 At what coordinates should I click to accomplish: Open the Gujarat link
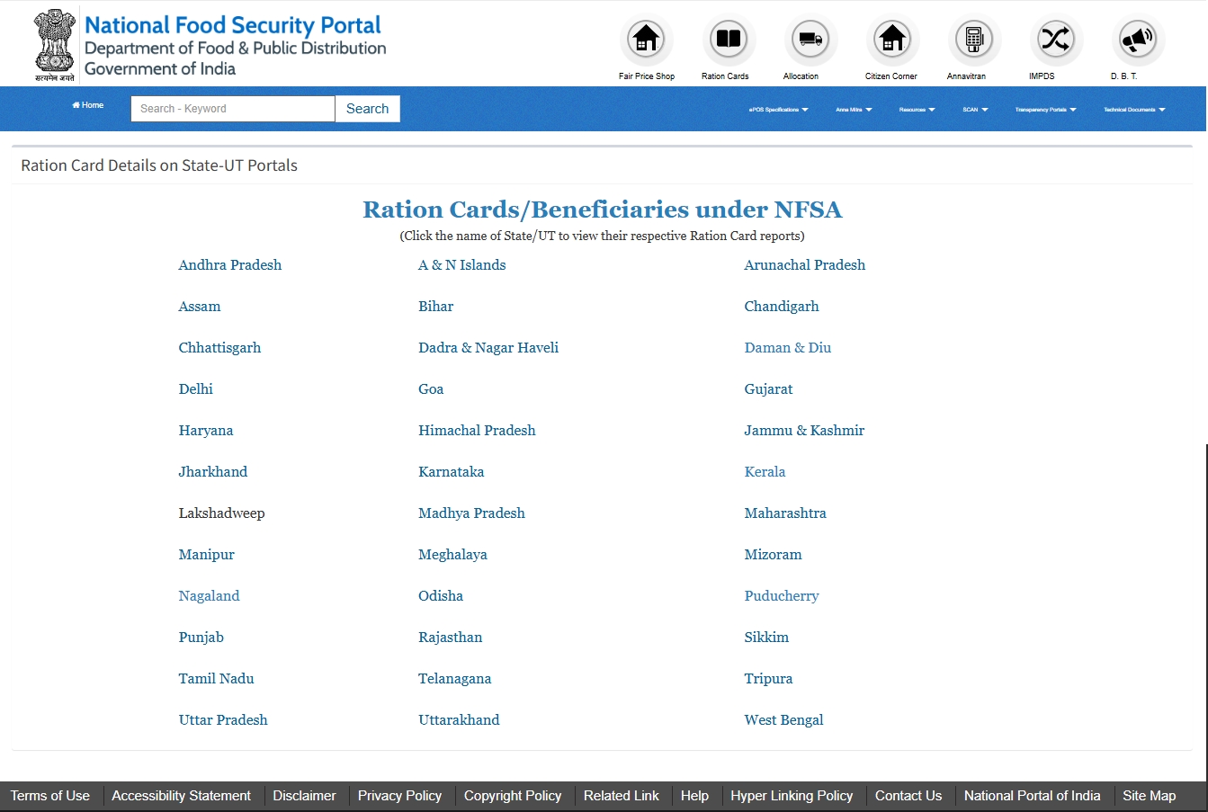tap(769, 389)
